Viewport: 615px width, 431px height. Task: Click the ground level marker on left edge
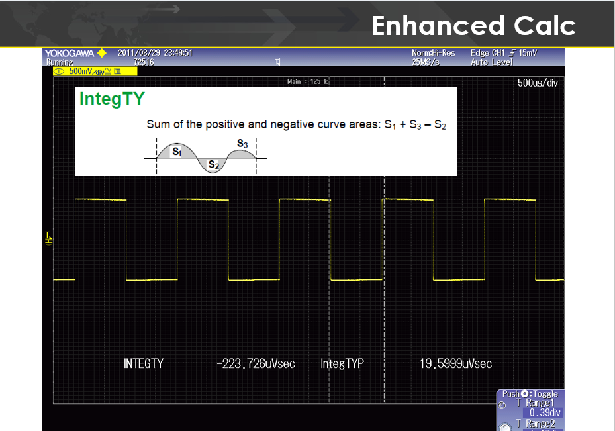pyautogui.click(x=48, y=237)
